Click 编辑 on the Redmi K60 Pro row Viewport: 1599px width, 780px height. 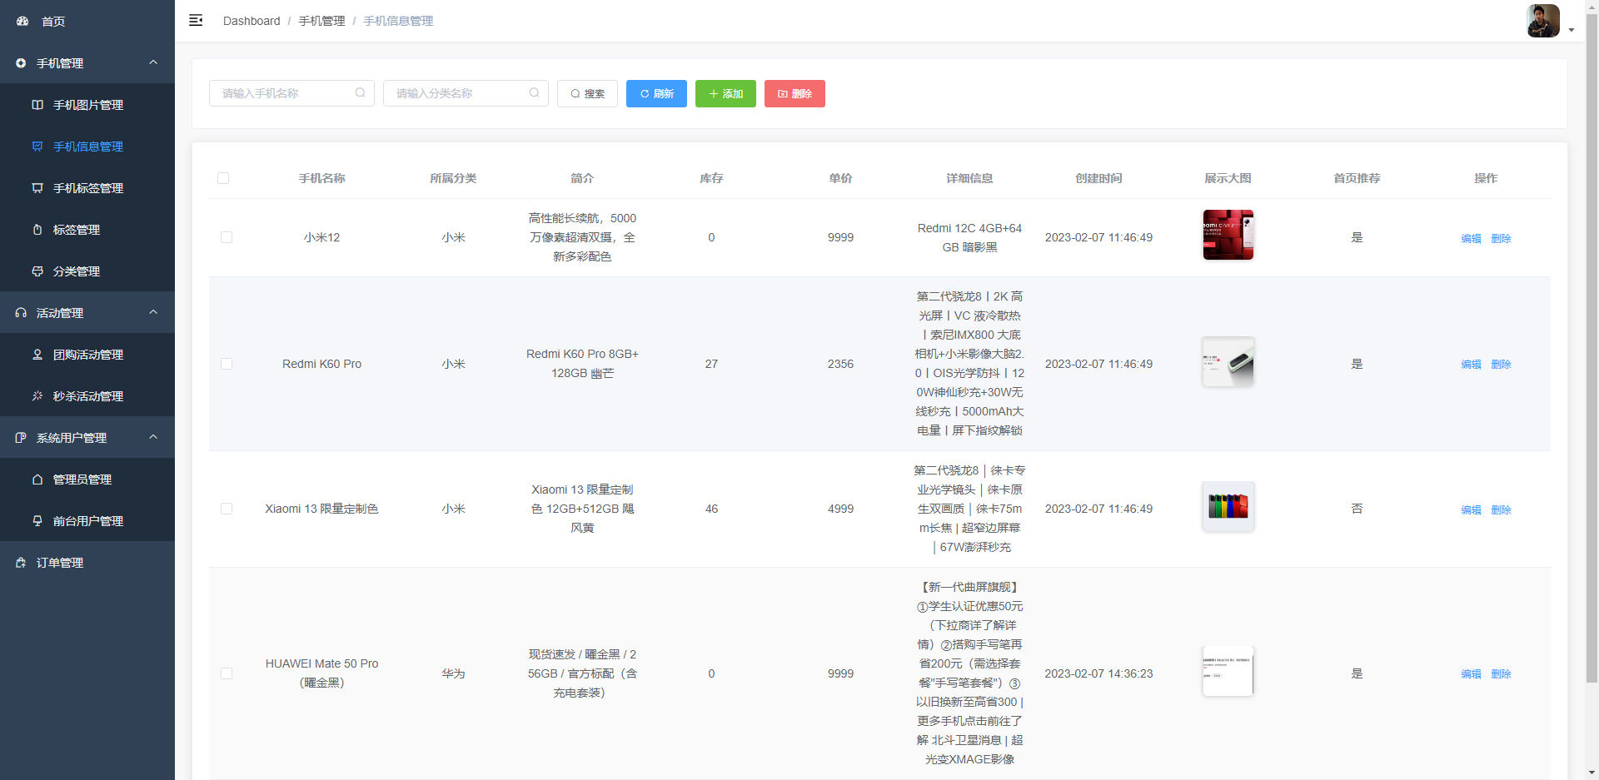(x=1470, y=364)
